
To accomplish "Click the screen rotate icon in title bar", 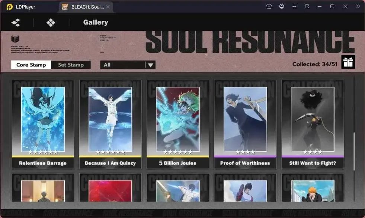I will click(x=307, y=7).
